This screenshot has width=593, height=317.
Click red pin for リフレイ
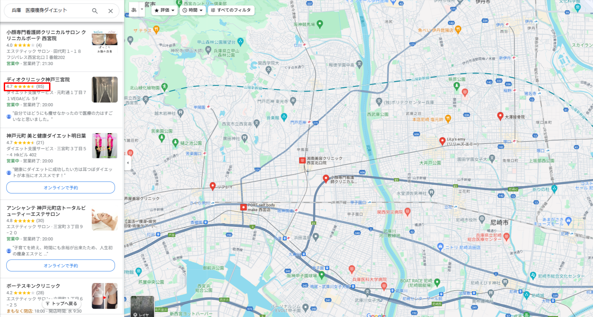[213, 186]
